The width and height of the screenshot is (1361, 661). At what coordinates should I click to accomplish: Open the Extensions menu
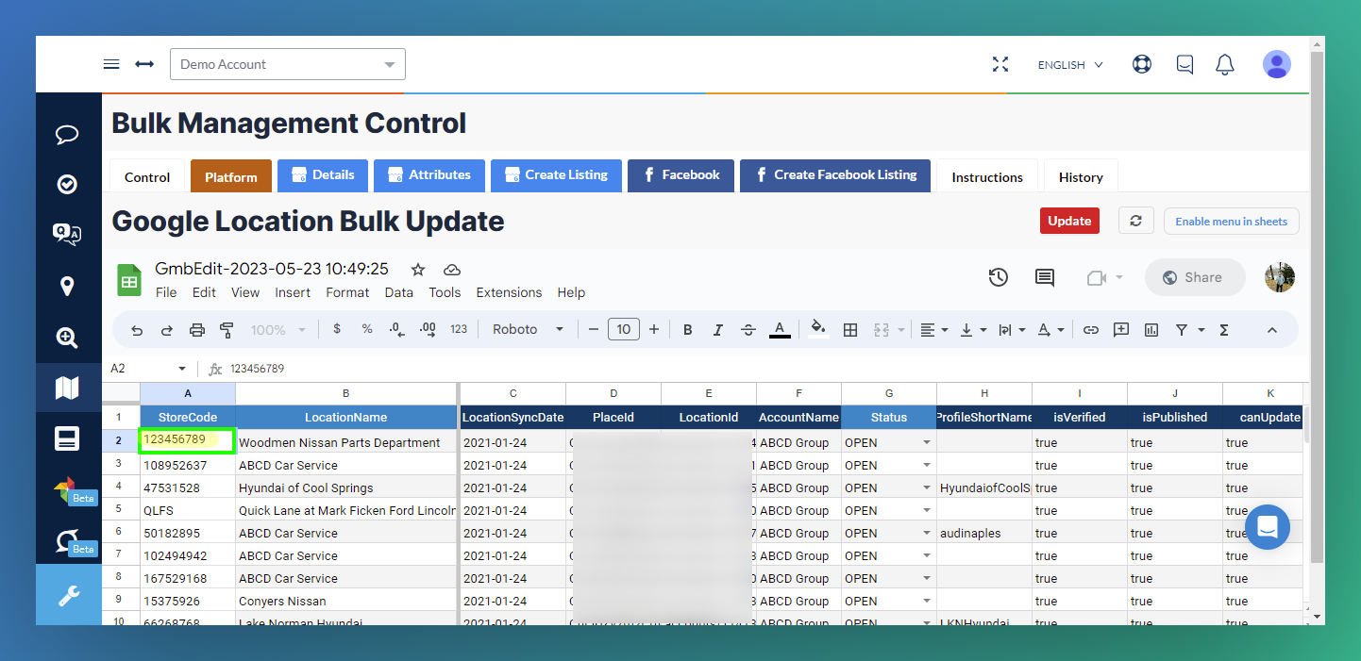pos(509,292)
